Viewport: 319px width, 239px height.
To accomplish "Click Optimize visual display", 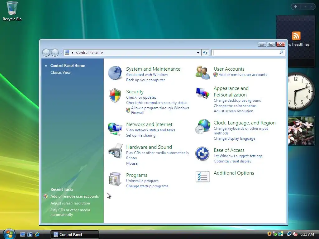I will (232, 161).
